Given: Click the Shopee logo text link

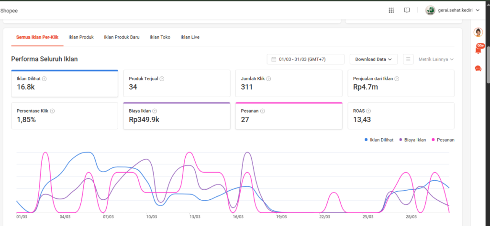Looking at the screenshot, I should click(x=9, y=10).
